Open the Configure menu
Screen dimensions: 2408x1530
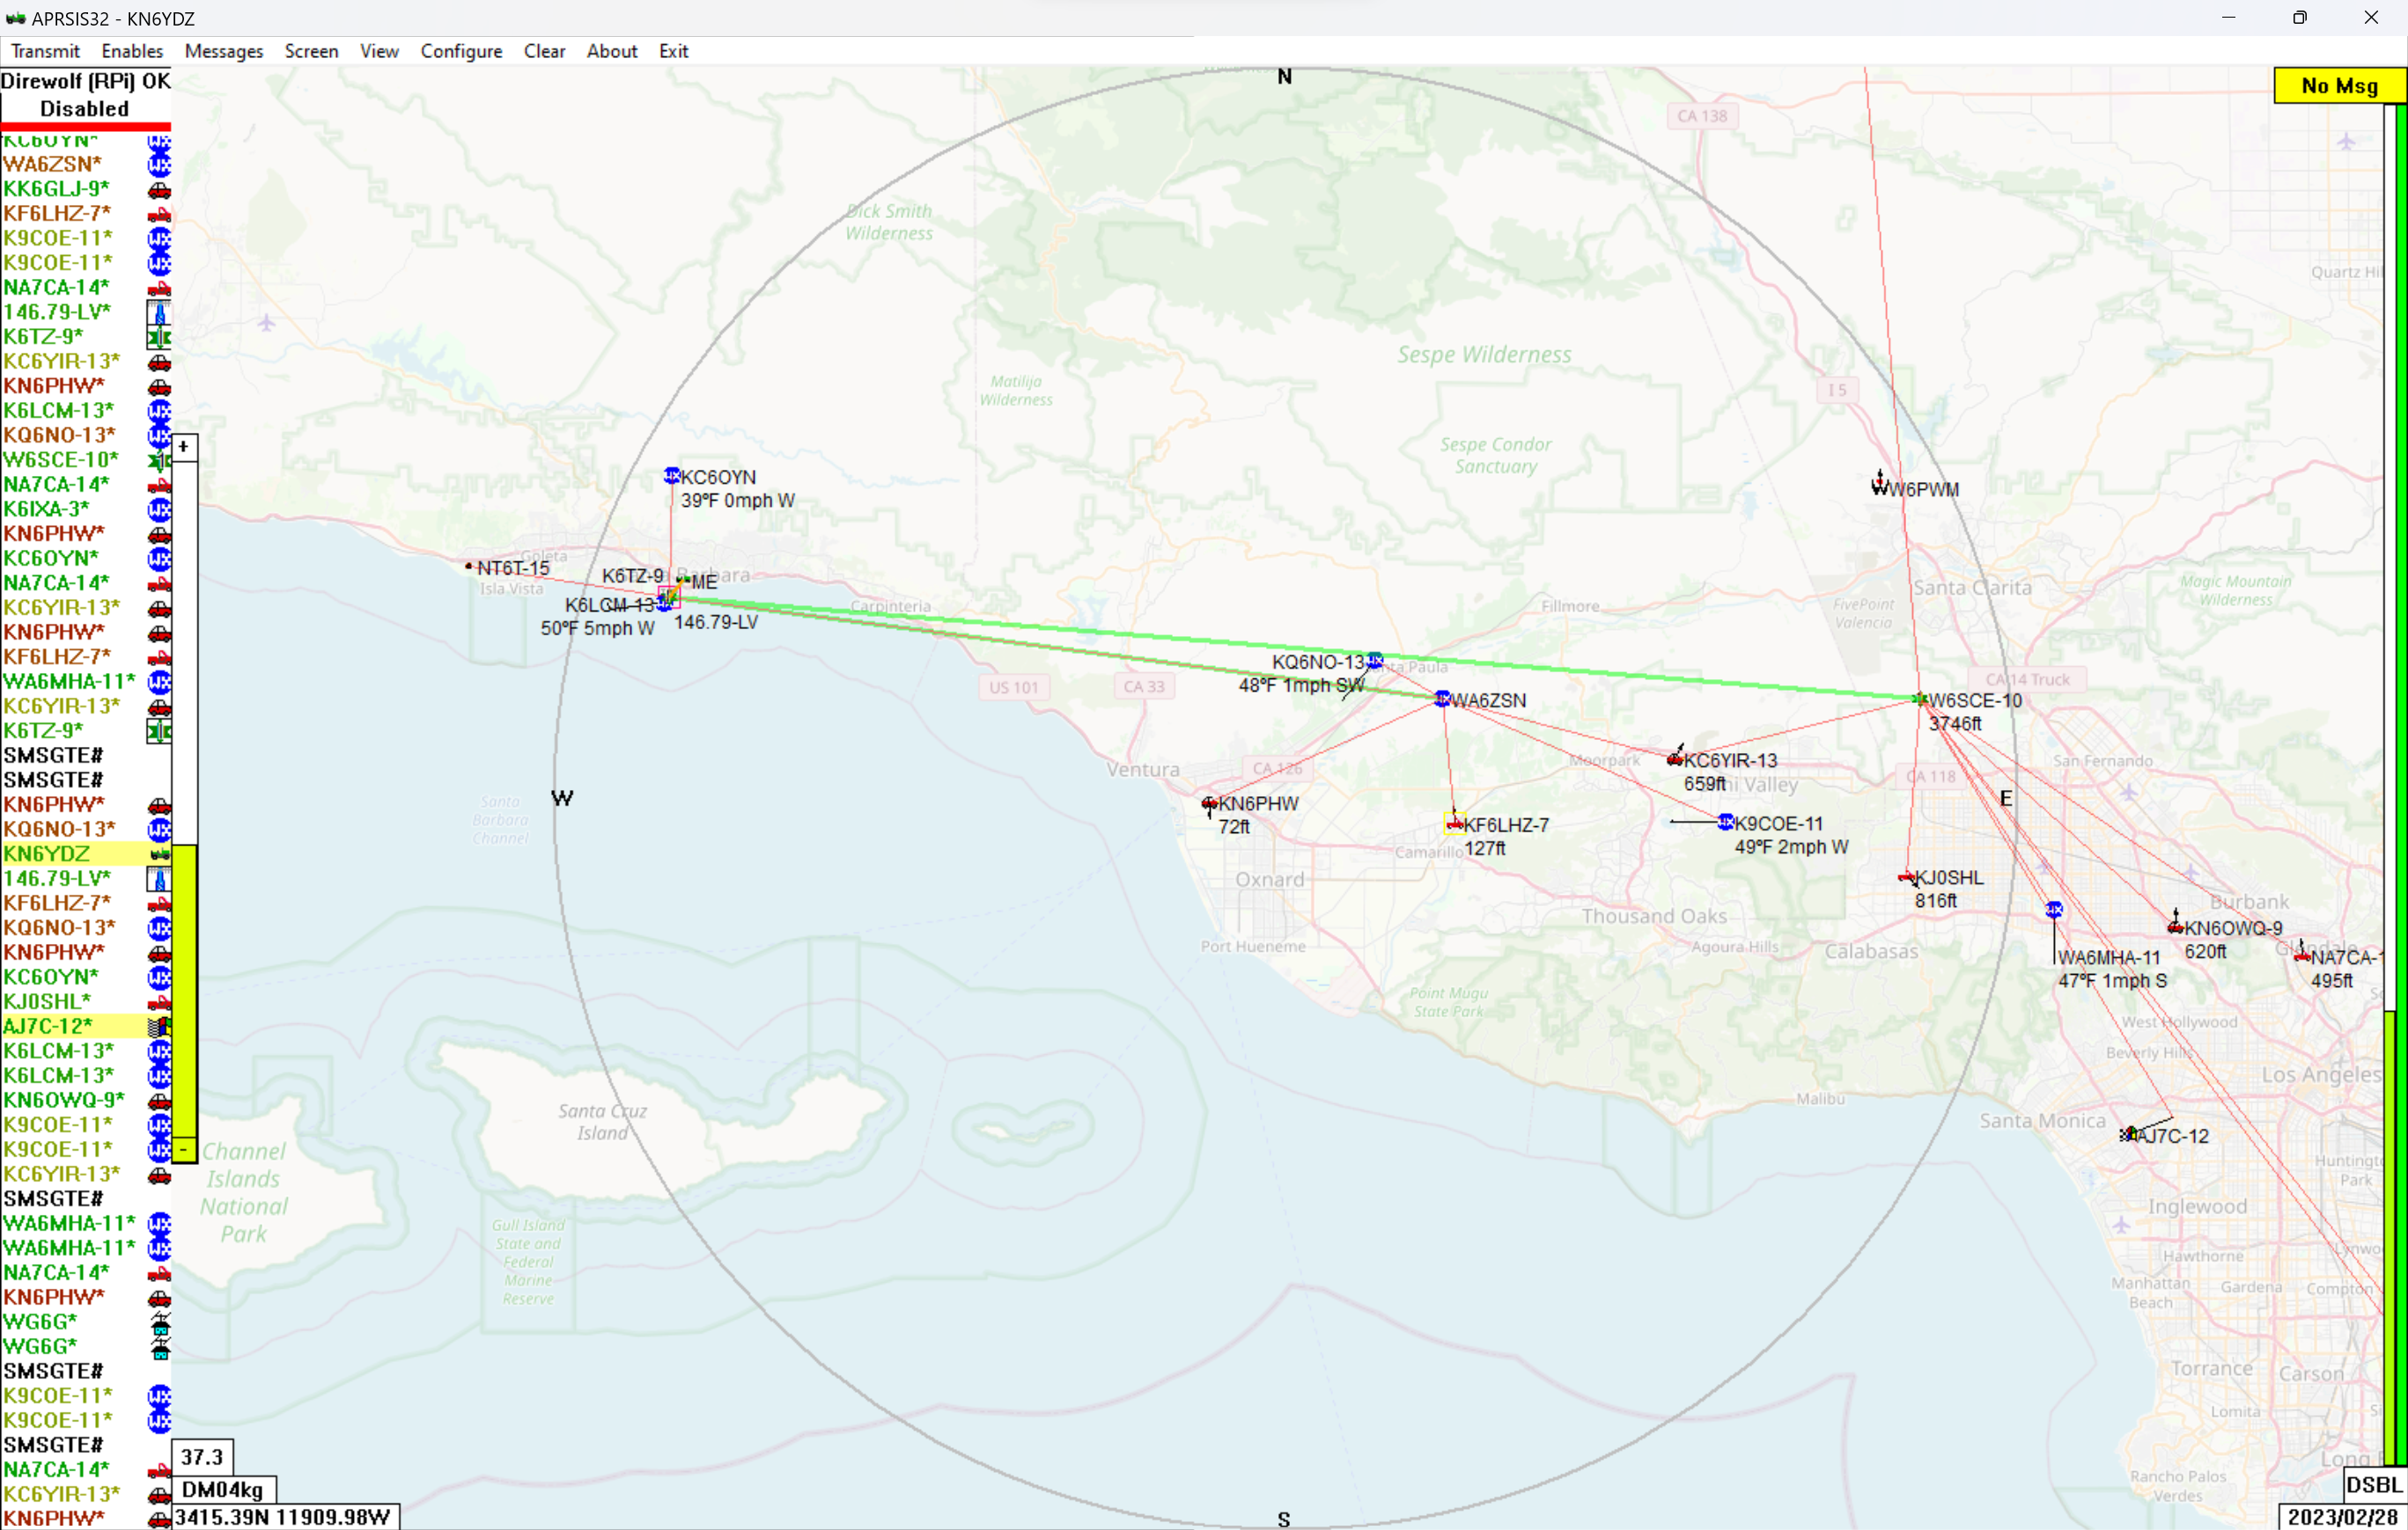(461, 51)
